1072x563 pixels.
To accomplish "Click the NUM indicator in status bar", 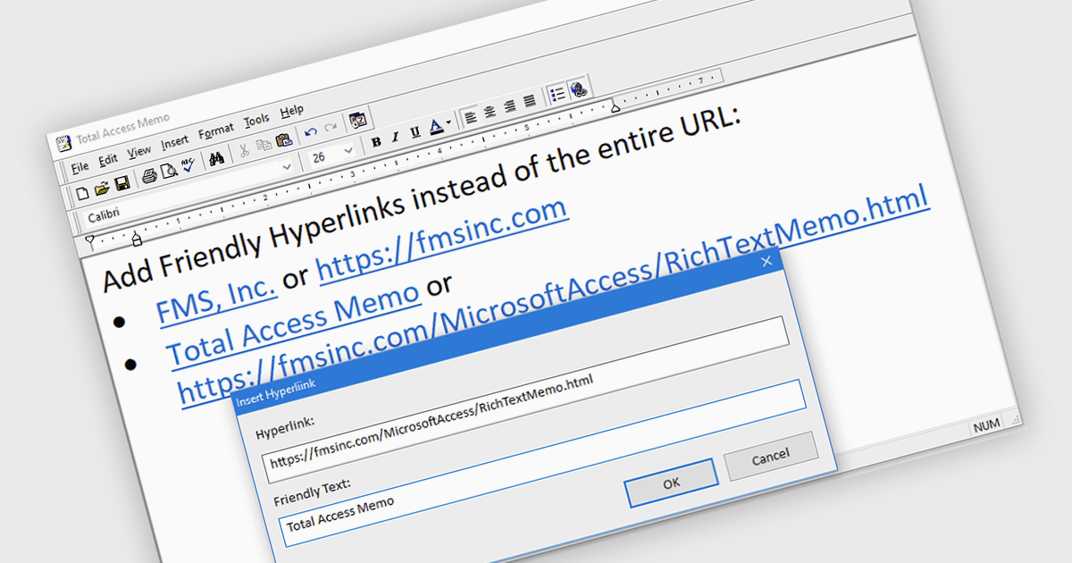I will click(x=986, y=425).
